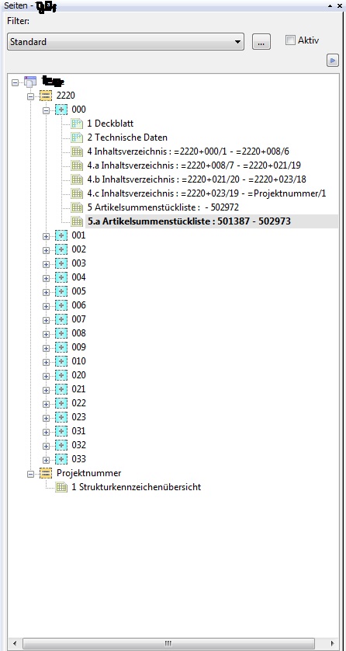Expand the 023 tree node
Image resolution: width=346 pixels, height=651 pixels.
coord(46,418)
